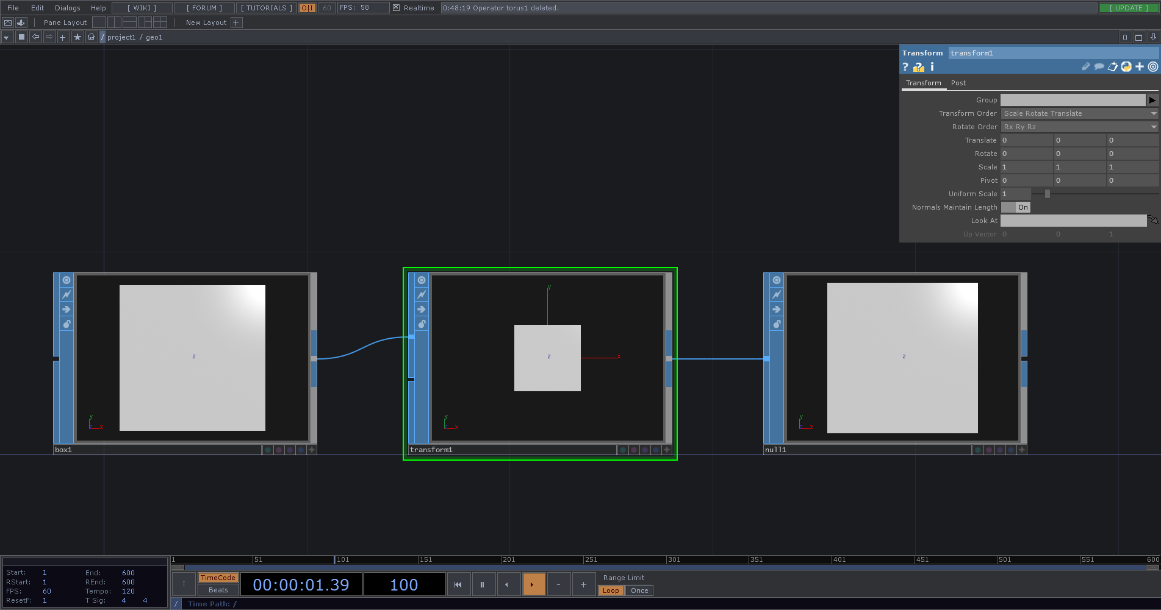Click the stop square icon in path bar
This screenshot has width=1161, height=610.
21,37
